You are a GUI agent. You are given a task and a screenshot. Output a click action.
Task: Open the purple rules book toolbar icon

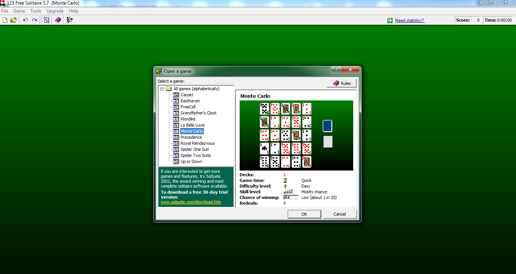58,20
